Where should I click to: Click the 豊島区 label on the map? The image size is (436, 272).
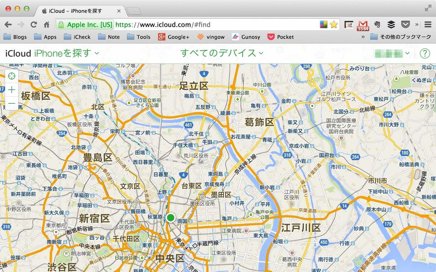click(98, 158)
